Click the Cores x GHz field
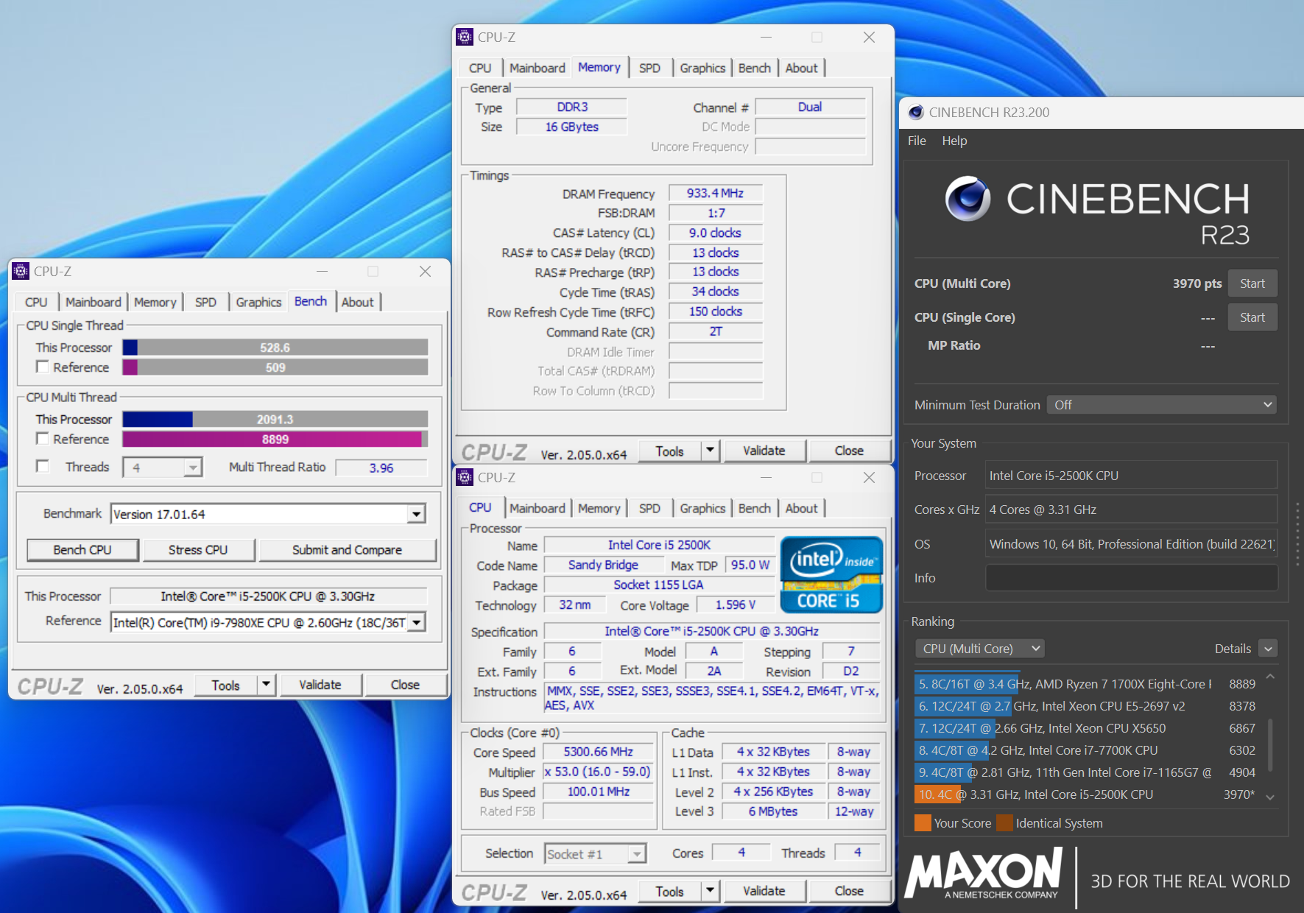The image size is (1304, 913). [1131, 510]
